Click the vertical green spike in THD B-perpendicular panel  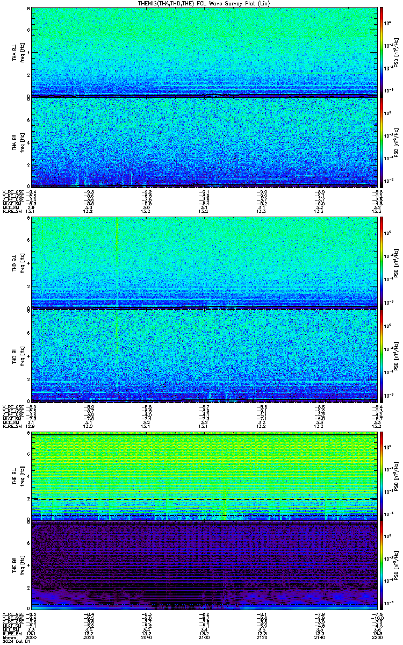[117, 262]
